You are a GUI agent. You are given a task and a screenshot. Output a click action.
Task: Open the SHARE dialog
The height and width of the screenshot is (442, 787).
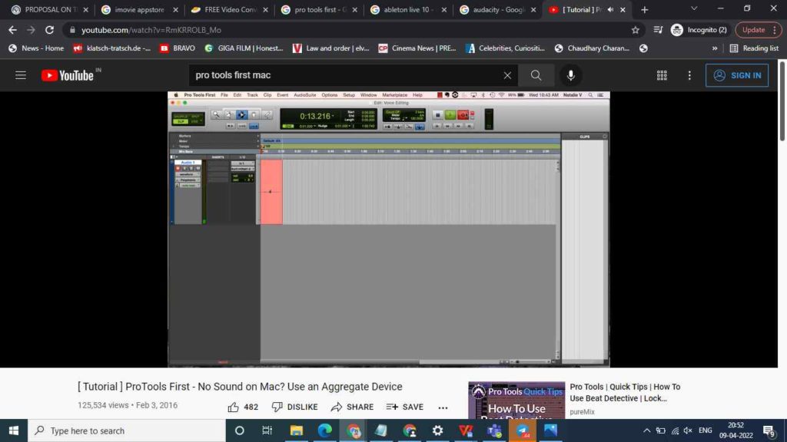(352, 407)
